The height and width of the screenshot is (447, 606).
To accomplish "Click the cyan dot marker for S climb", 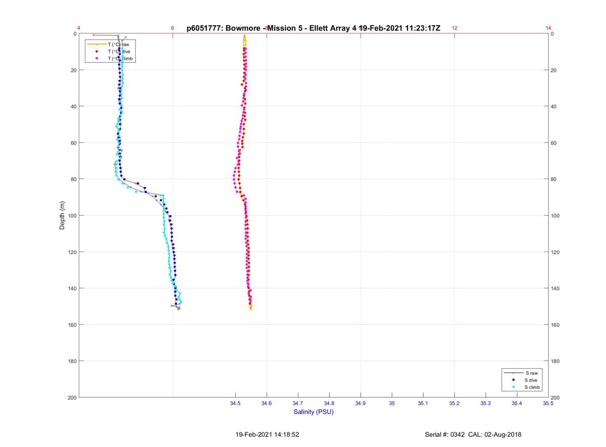I will (x=513, y=387).
